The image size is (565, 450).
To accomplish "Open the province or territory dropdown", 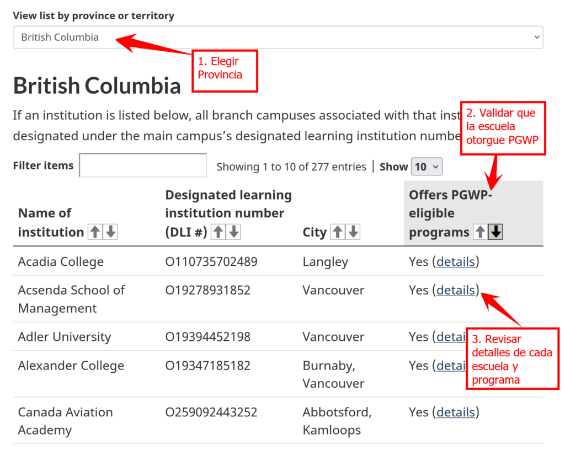I will [278, 37].
